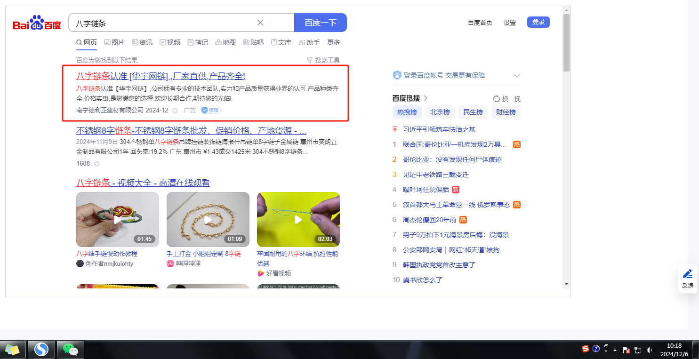Click the 广告 label
This screenshot has width=699, height=359.
click(x=190, y=110)
